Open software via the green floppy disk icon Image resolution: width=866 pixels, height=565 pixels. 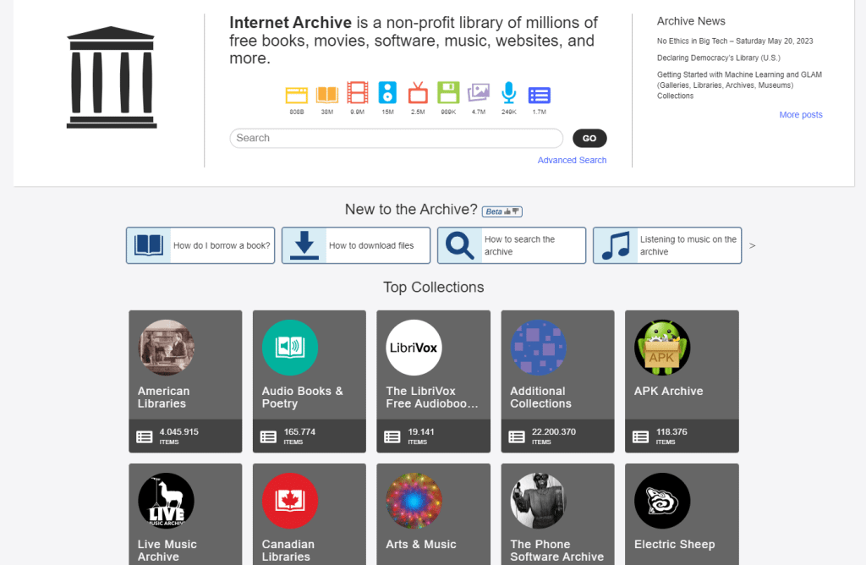(x=447, y=92)
